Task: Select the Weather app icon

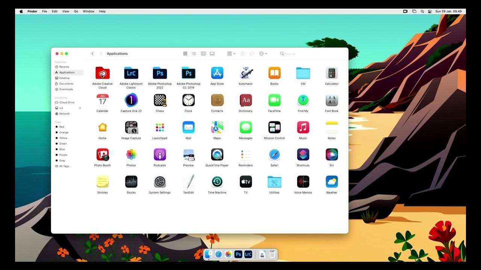Action: click(331, 182)
